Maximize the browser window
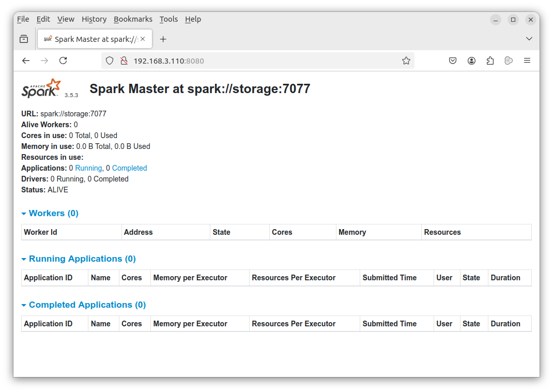 point(513,20)
